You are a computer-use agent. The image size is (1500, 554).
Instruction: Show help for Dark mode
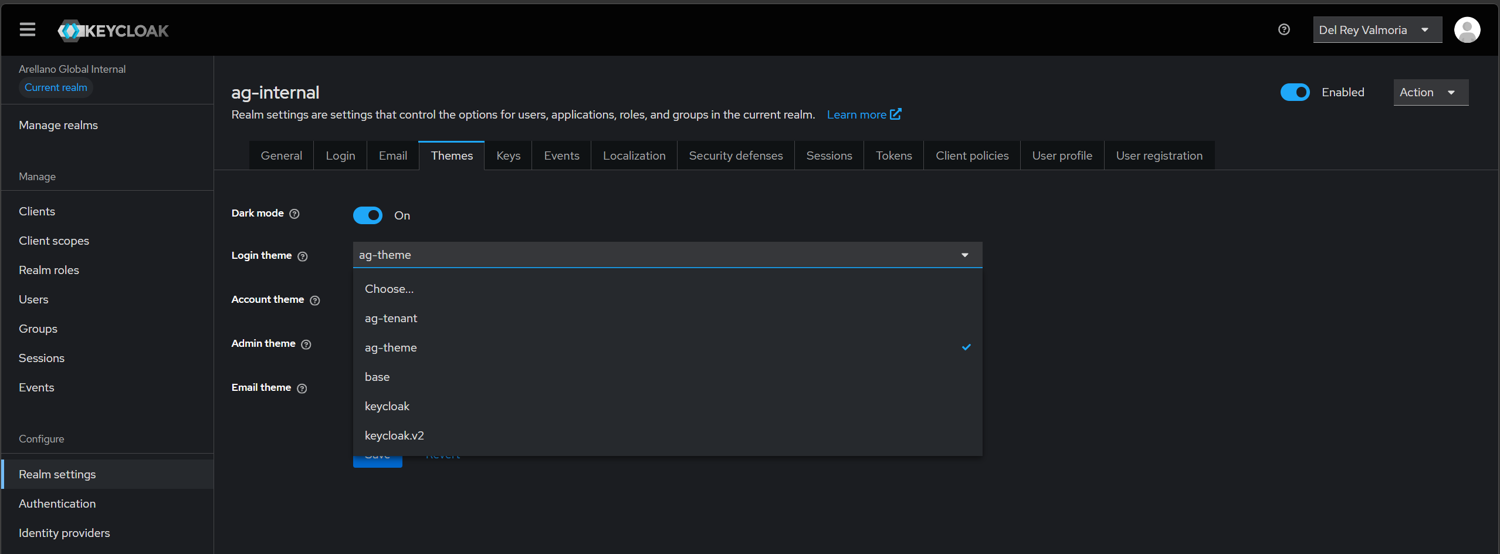294,214
